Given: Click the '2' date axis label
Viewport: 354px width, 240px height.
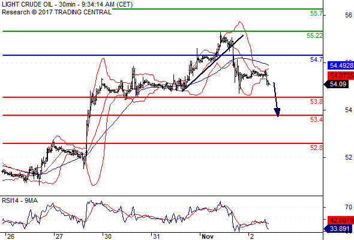Looking at the screenshot, I should (252, 236).
